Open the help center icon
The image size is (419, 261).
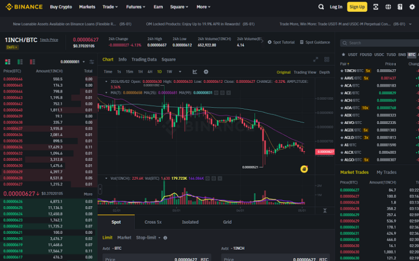[x=400, y=7]
